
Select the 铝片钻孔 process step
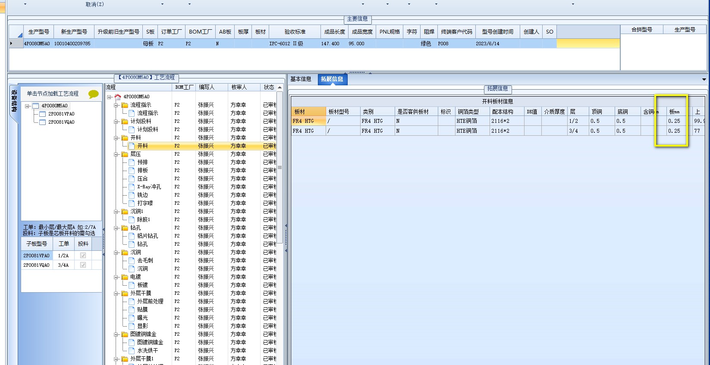[148, 236]
